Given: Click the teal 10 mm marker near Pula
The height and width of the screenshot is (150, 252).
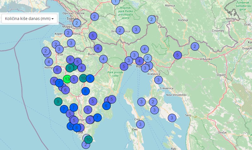Looking at the screenshot, I should click(x=89, y=140).
